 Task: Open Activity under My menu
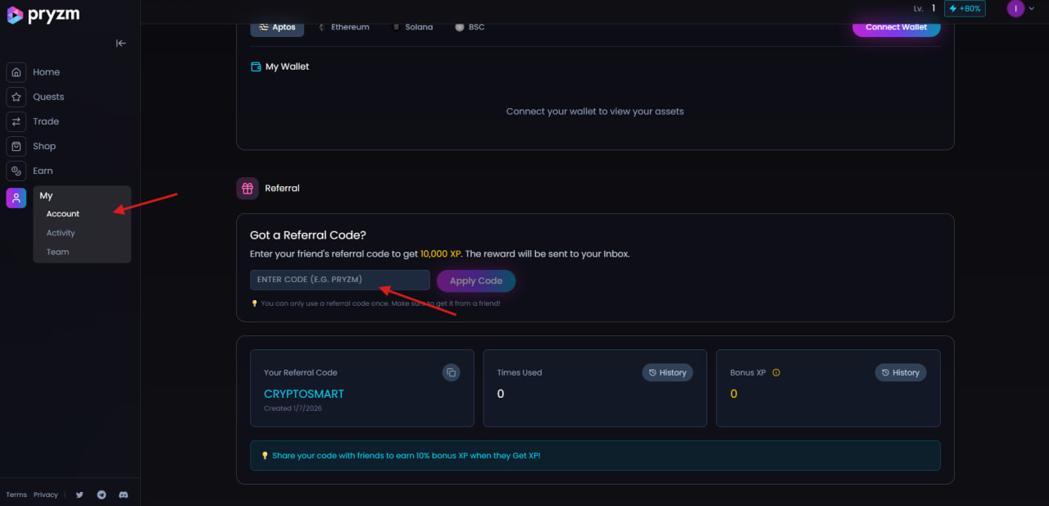pos(61,233)
